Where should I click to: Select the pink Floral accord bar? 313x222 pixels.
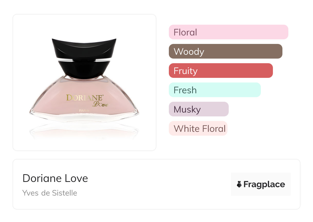coord(228,32)
